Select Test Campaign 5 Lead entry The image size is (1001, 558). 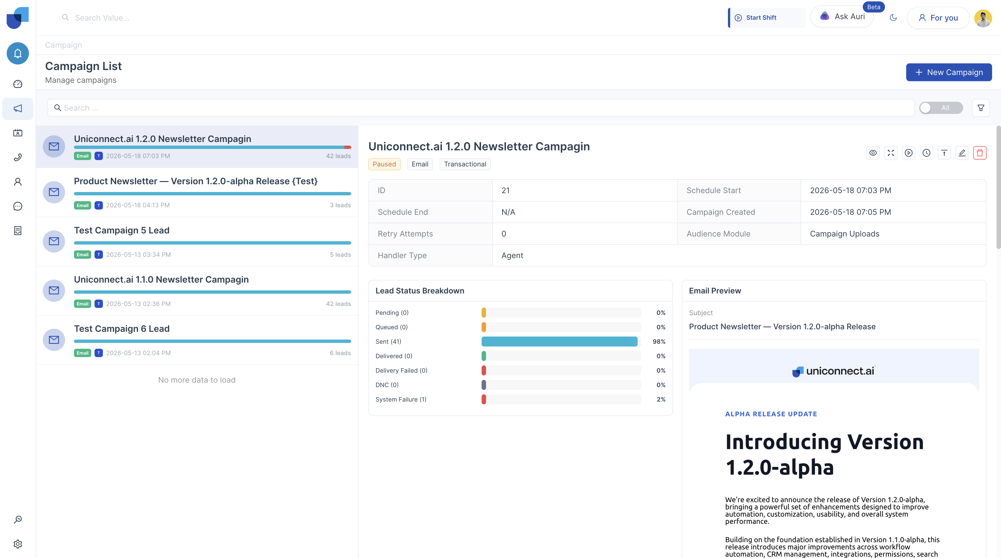pos(197,241)
